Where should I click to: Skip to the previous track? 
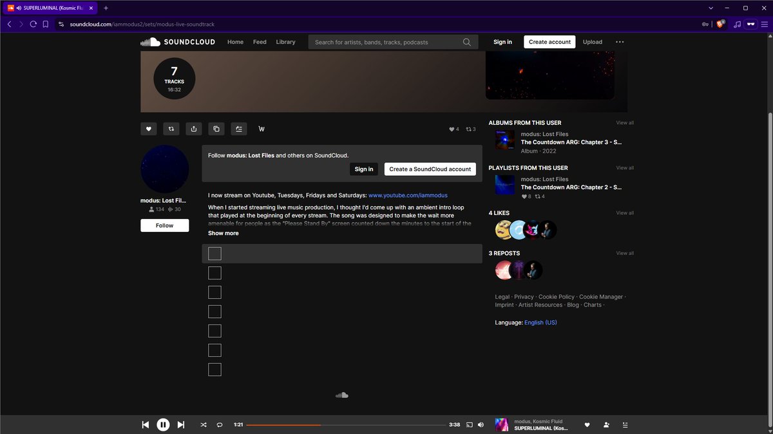point(146,424)
